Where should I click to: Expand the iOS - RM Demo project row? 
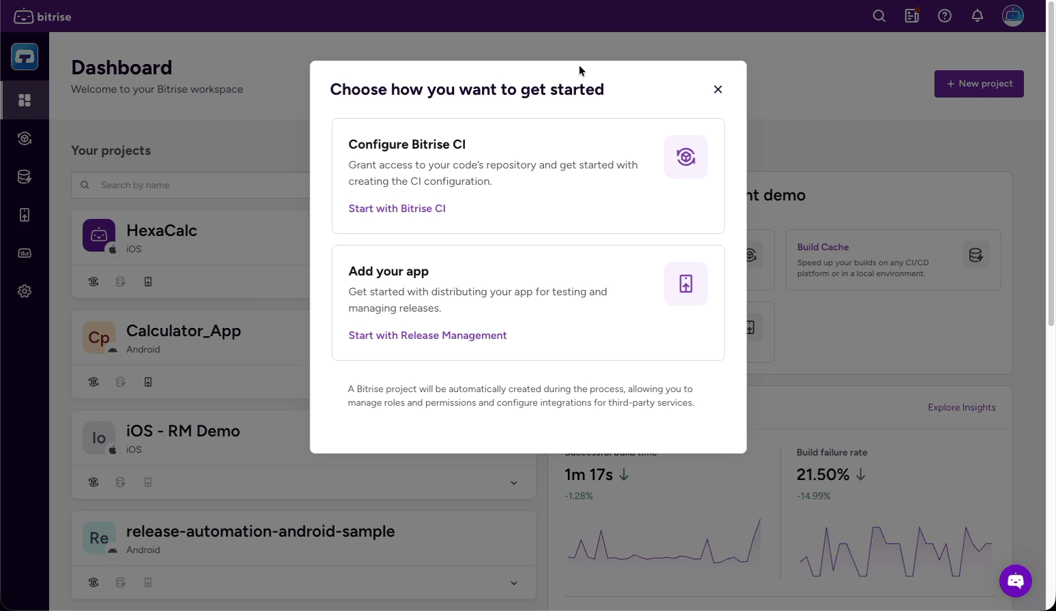click(514, 483)
